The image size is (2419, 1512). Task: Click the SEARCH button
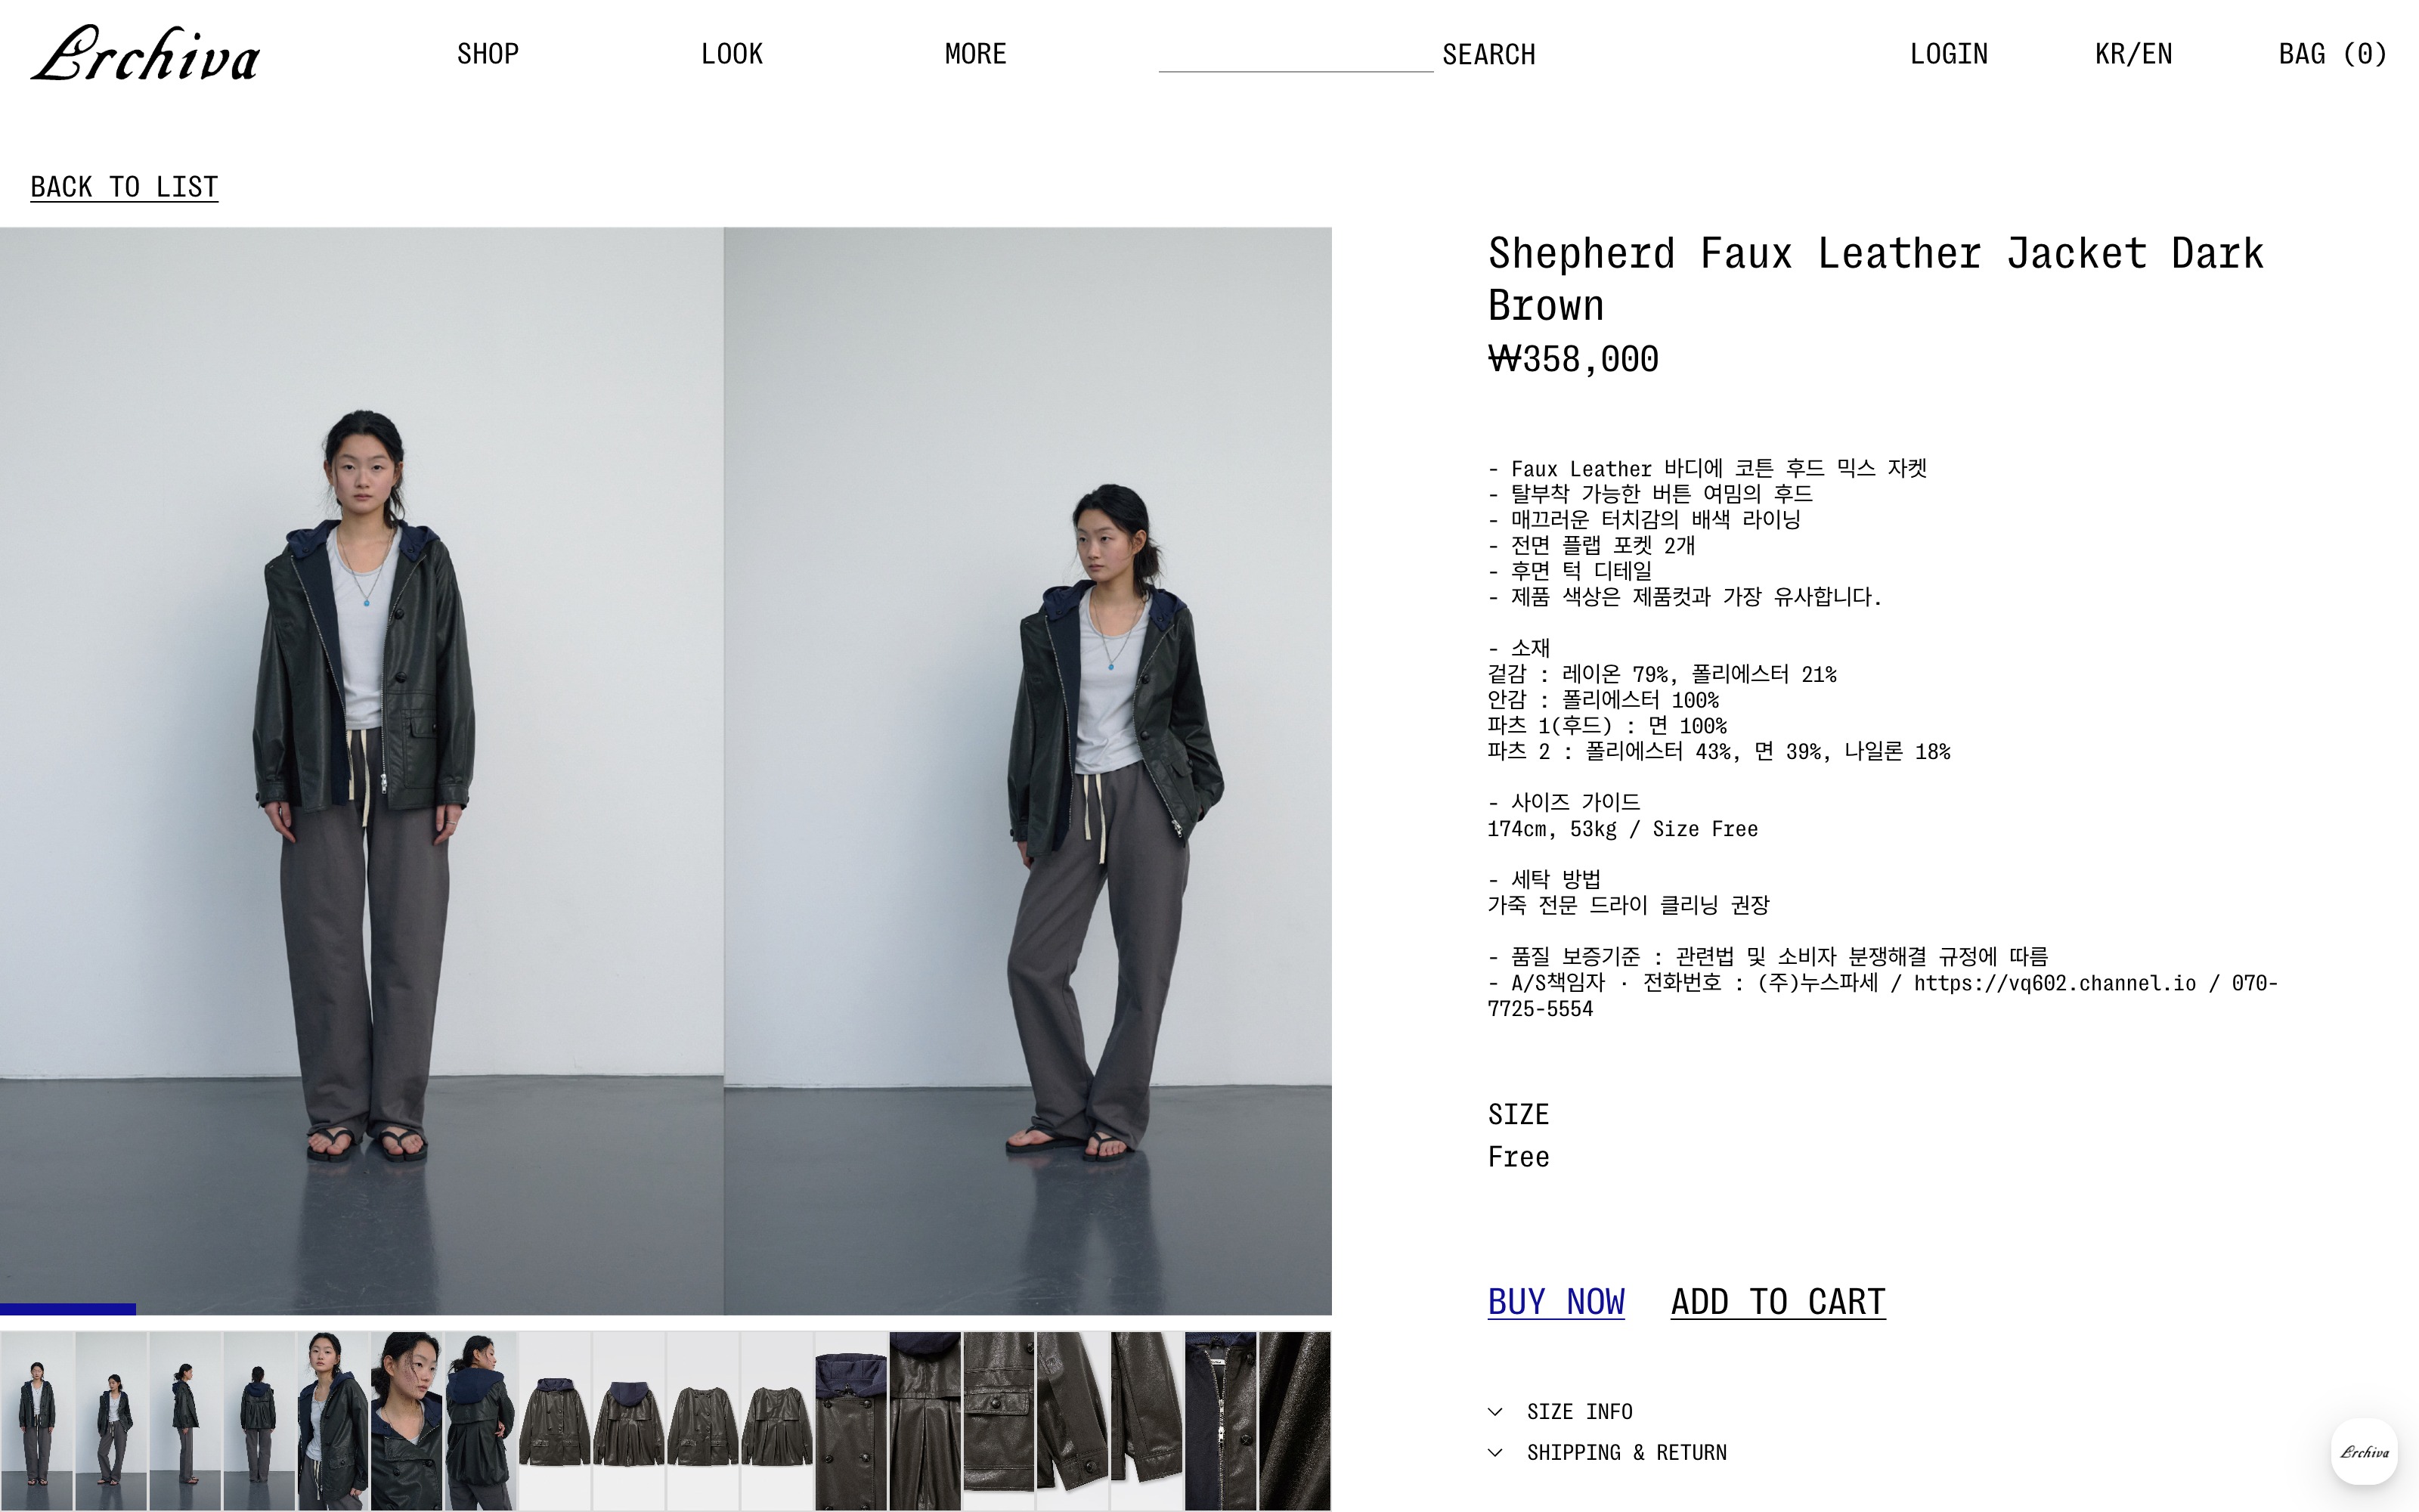pyautogui.click(x=1488, y=54)
